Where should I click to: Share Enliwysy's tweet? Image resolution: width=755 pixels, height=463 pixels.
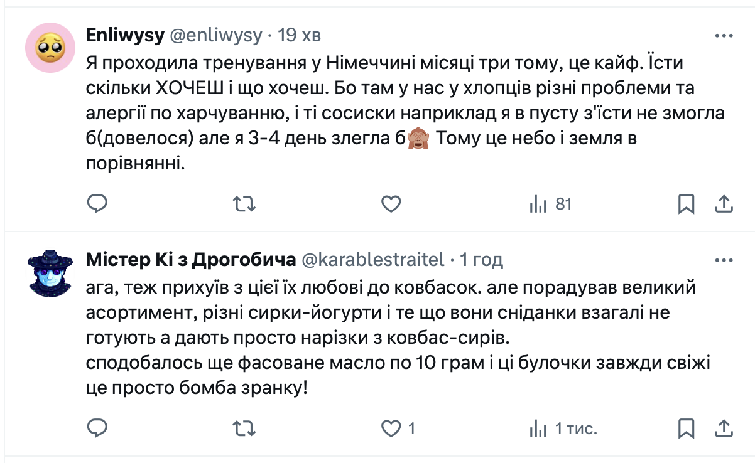(723, 203)
